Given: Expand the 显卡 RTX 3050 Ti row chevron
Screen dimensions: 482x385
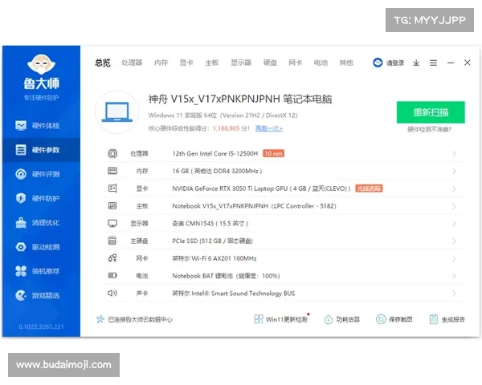Looking at the screenshot, I should point(454,188).
